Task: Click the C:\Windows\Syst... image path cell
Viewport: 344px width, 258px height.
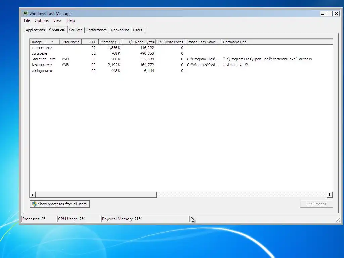Action: pyautogui.click(x=203, y=65)
